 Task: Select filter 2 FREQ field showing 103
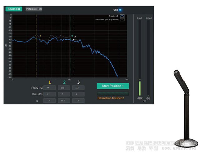64,88
